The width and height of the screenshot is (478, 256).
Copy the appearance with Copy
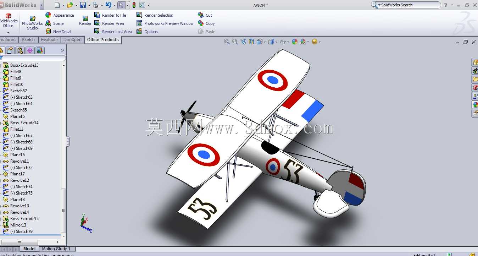(x=206, y=23)
